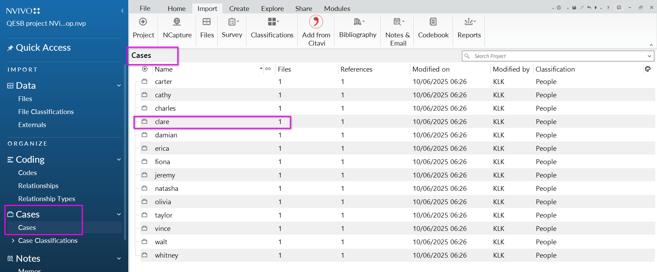
Task: Open File Classifications in the sidebar
Action: tap(46, 112)
